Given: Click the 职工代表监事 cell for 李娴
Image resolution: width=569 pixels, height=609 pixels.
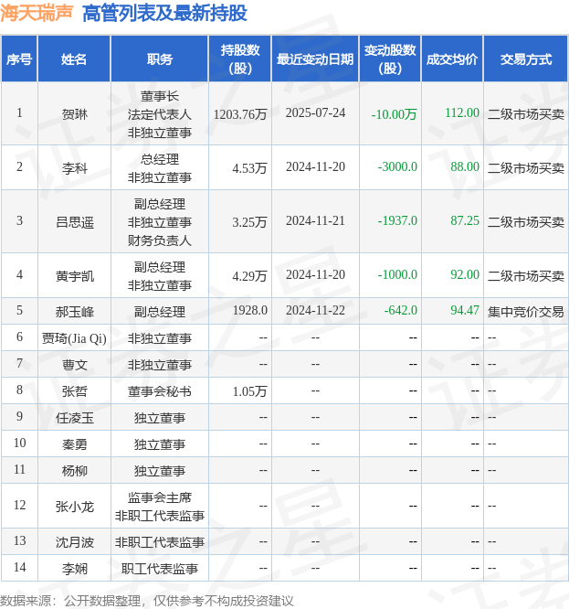Looking at the screenshot, I should tap(160, 569).
